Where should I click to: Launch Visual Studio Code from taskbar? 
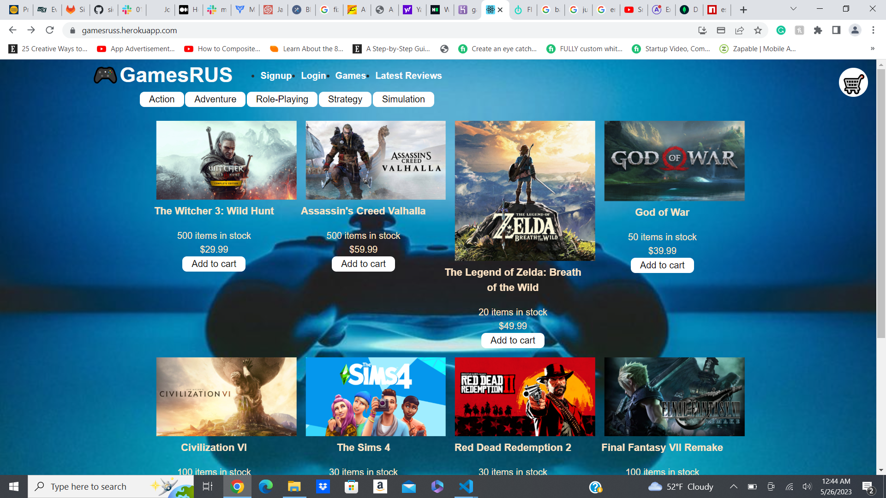pos(466,486)
